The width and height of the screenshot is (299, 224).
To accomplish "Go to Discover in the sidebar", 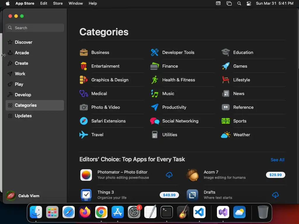I will click(35, 42).
